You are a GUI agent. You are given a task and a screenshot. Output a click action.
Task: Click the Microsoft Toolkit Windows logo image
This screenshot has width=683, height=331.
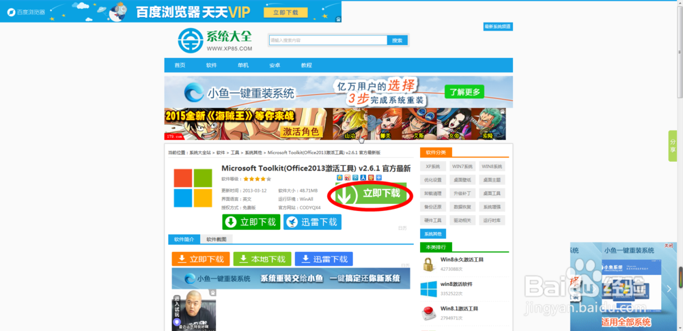click(193, 188)
